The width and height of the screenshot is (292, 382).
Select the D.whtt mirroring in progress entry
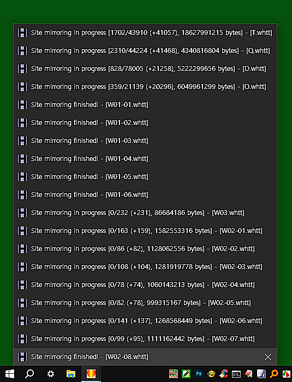145,69
